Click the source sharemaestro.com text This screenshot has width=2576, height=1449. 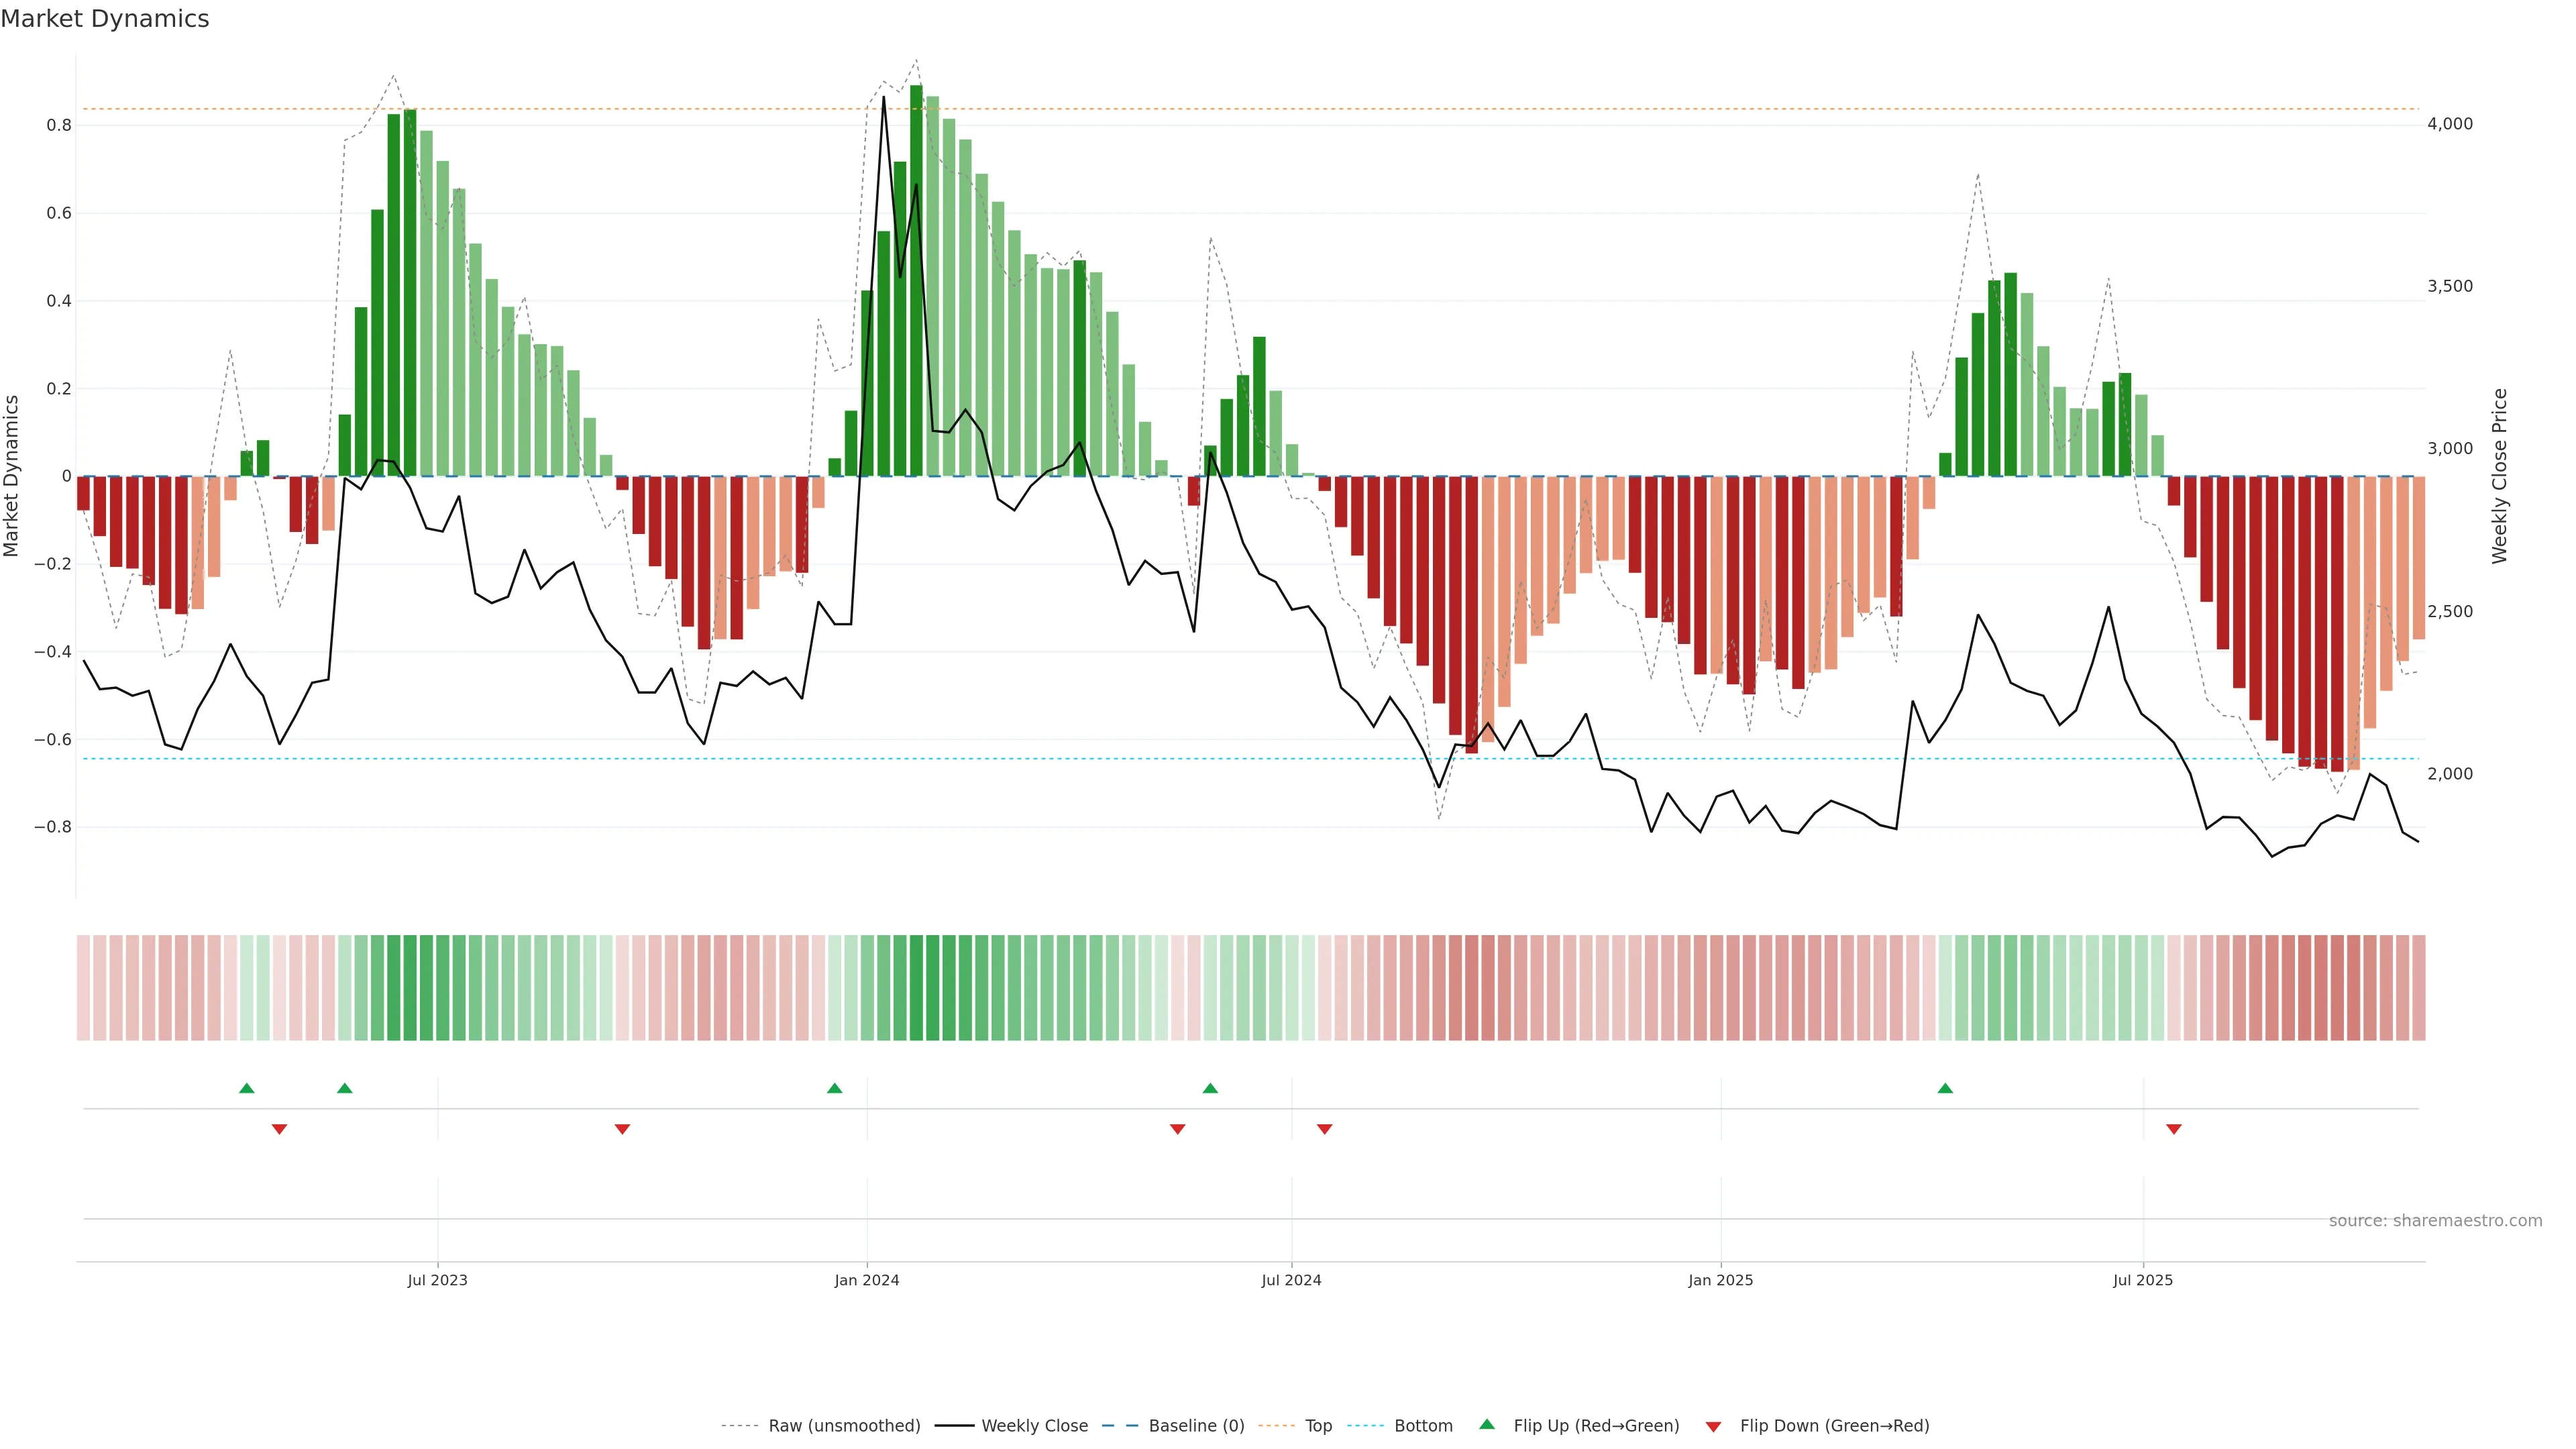tap(2435, 1221)
